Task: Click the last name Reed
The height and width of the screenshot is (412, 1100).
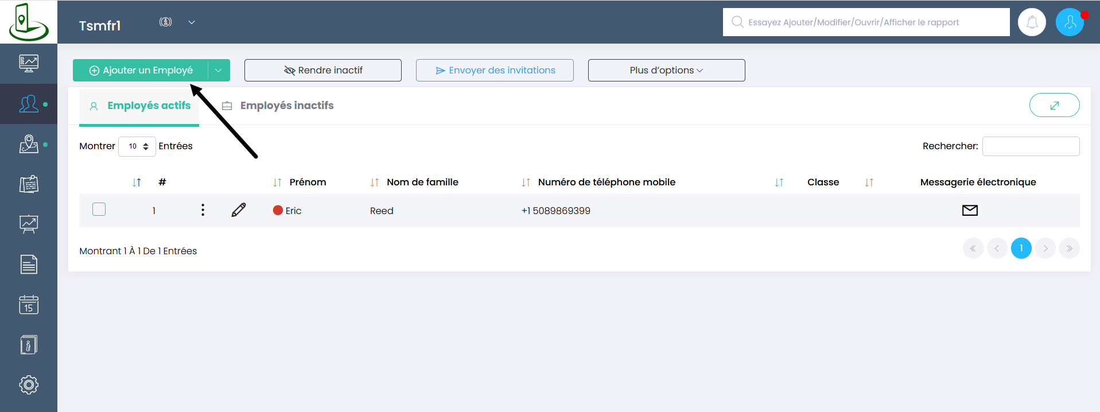Action: [x=382, y=211]
